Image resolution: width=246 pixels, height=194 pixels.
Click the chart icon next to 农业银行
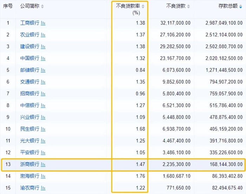pos(44,35)
